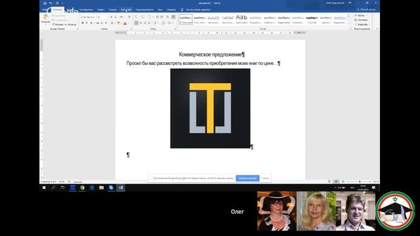Click the Windows Start button

[44, 187]
